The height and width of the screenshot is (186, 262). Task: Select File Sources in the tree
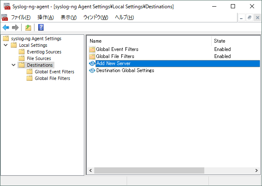pyautogui.click(x=39, y=58)
